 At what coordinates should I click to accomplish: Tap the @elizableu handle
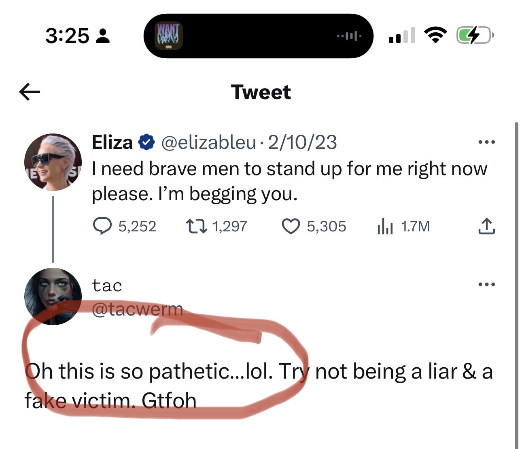click(208, 142)
